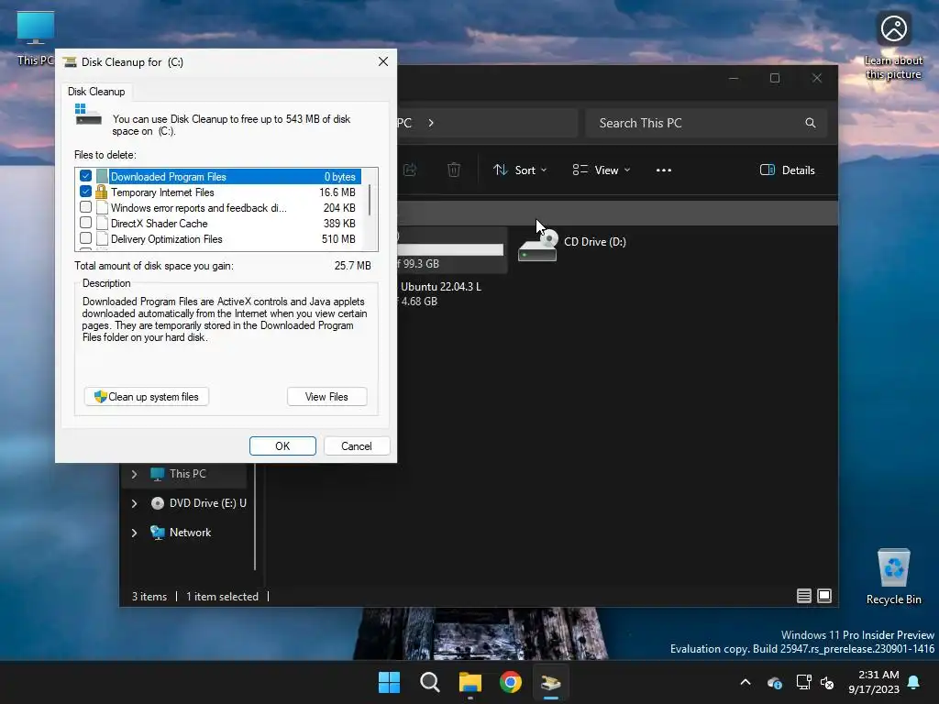Maximize the File Explorer window
Screen dimensions: 939x704
coord(775,78)
